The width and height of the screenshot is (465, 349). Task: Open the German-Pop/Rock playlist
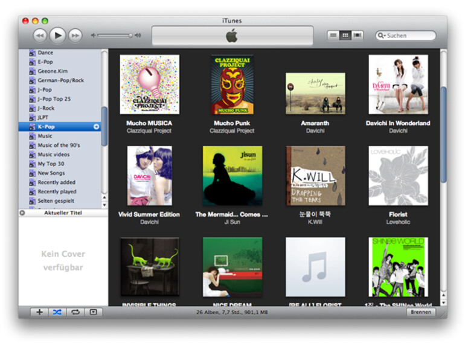60,80
